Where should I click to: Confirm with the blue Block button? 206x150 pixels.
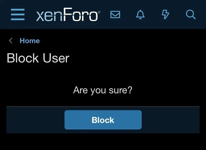[x=103, y=120]
